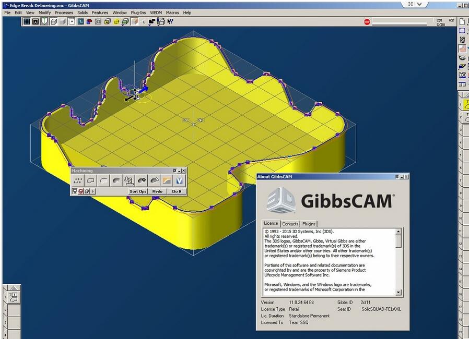Click the gray CC toolbar icon

pyautogui.click(x=98, y=21)
